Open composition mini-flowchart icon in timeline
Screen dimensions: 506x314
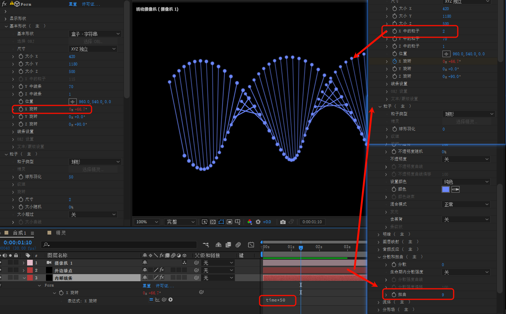[x=206, y=245]
